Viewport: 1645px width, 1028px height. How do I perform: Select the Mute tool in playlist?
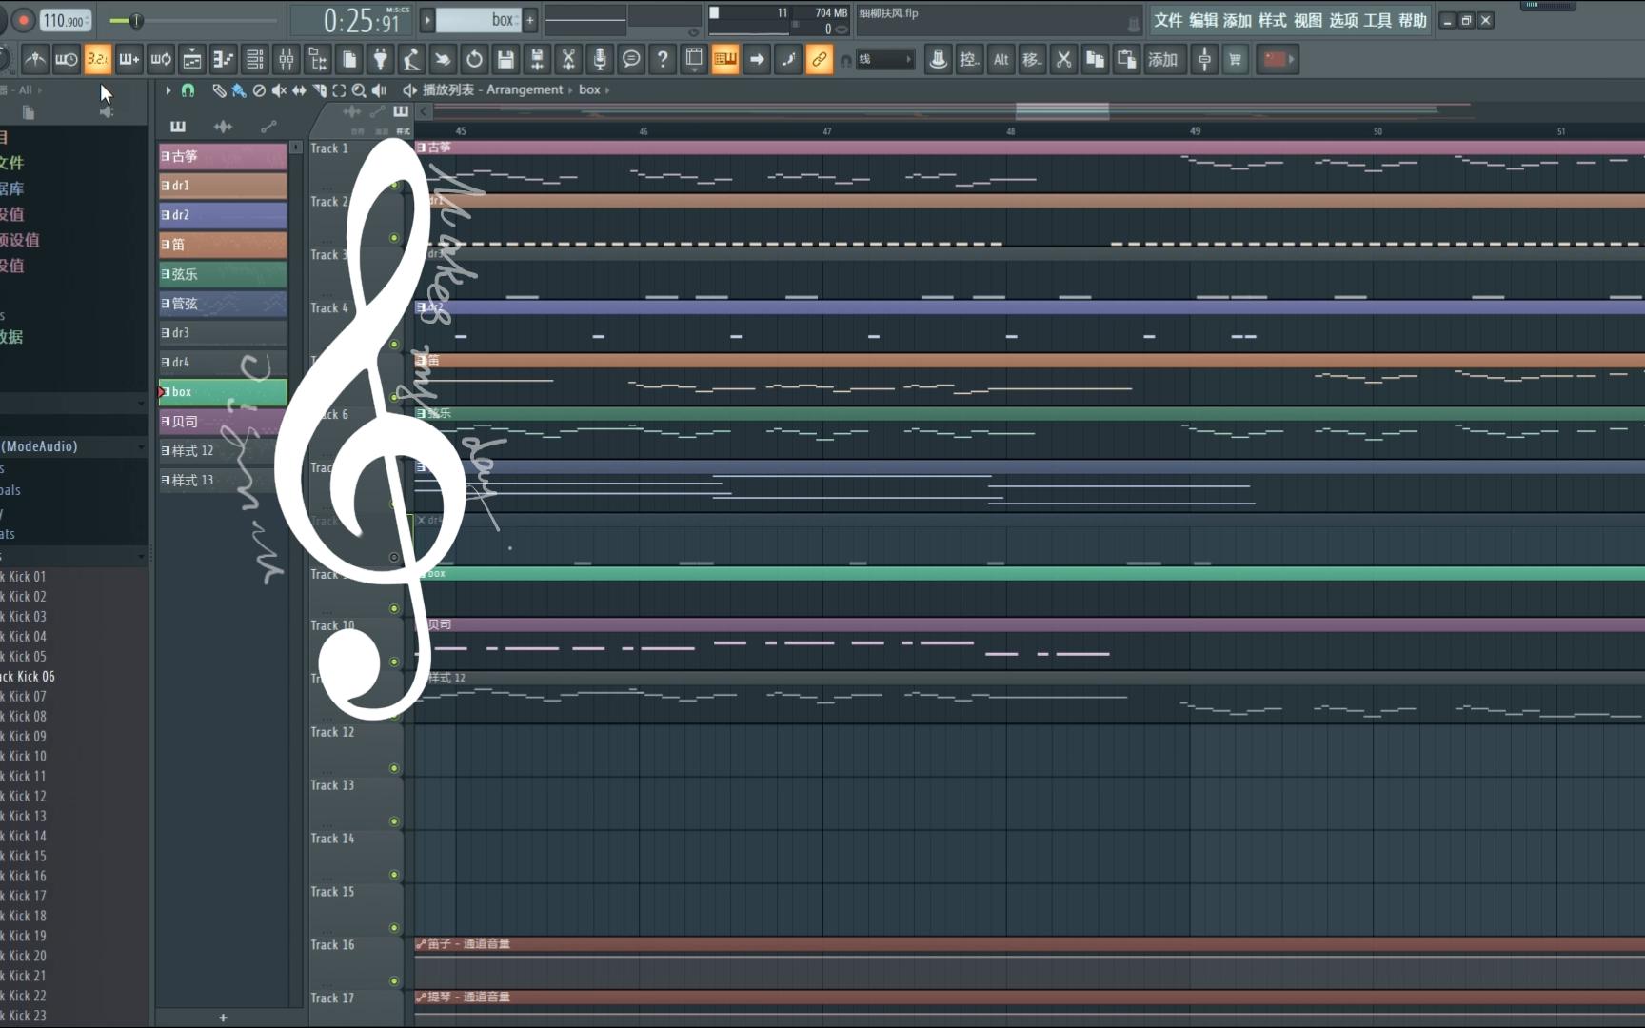(x=279, y=90)
